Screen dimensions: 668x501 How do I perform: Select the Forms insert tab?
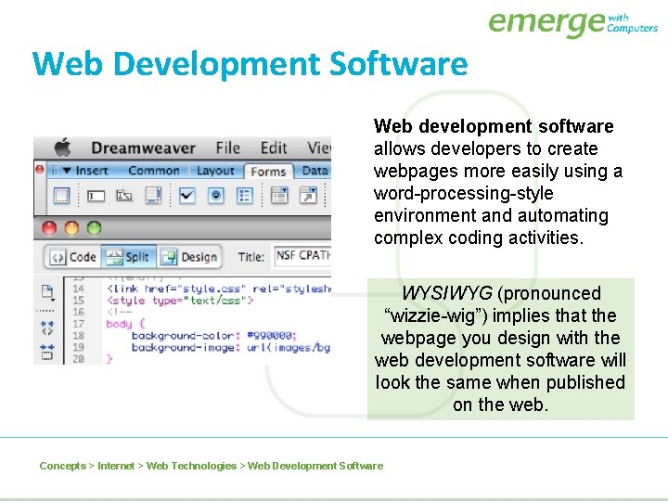(268, 172)
